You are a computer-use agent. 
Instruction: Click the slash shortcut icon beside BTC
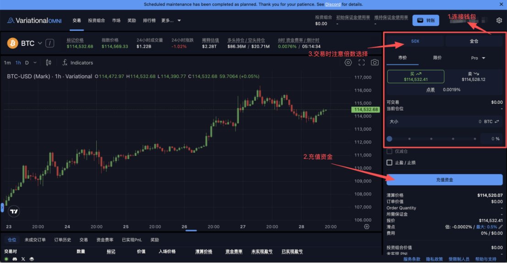tap(50, 43)
